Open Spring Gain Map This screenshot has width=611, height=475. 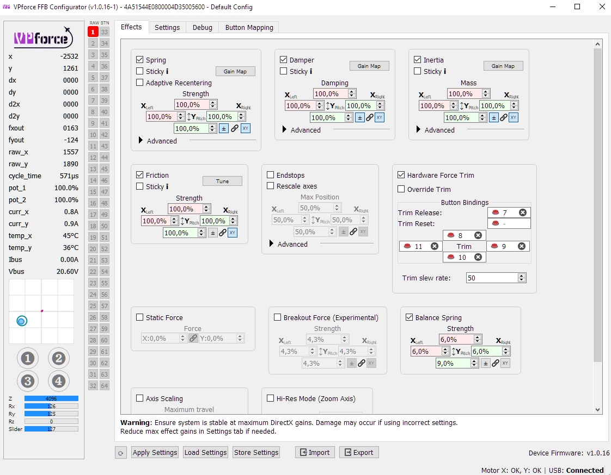point(235,71)
